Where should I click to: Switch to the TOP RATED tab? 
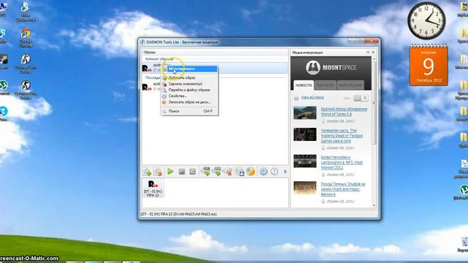point(325,85)
